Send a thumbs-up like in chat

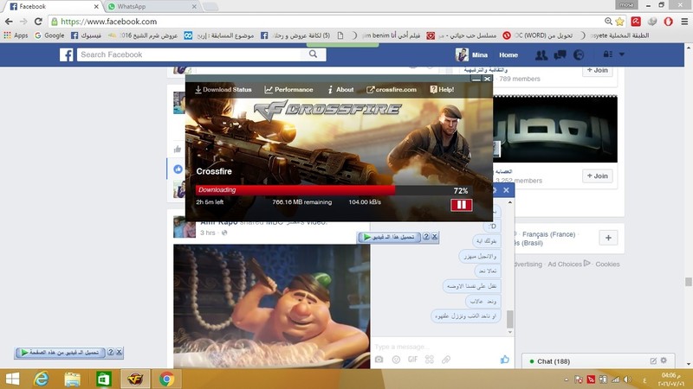click(504, 359)
